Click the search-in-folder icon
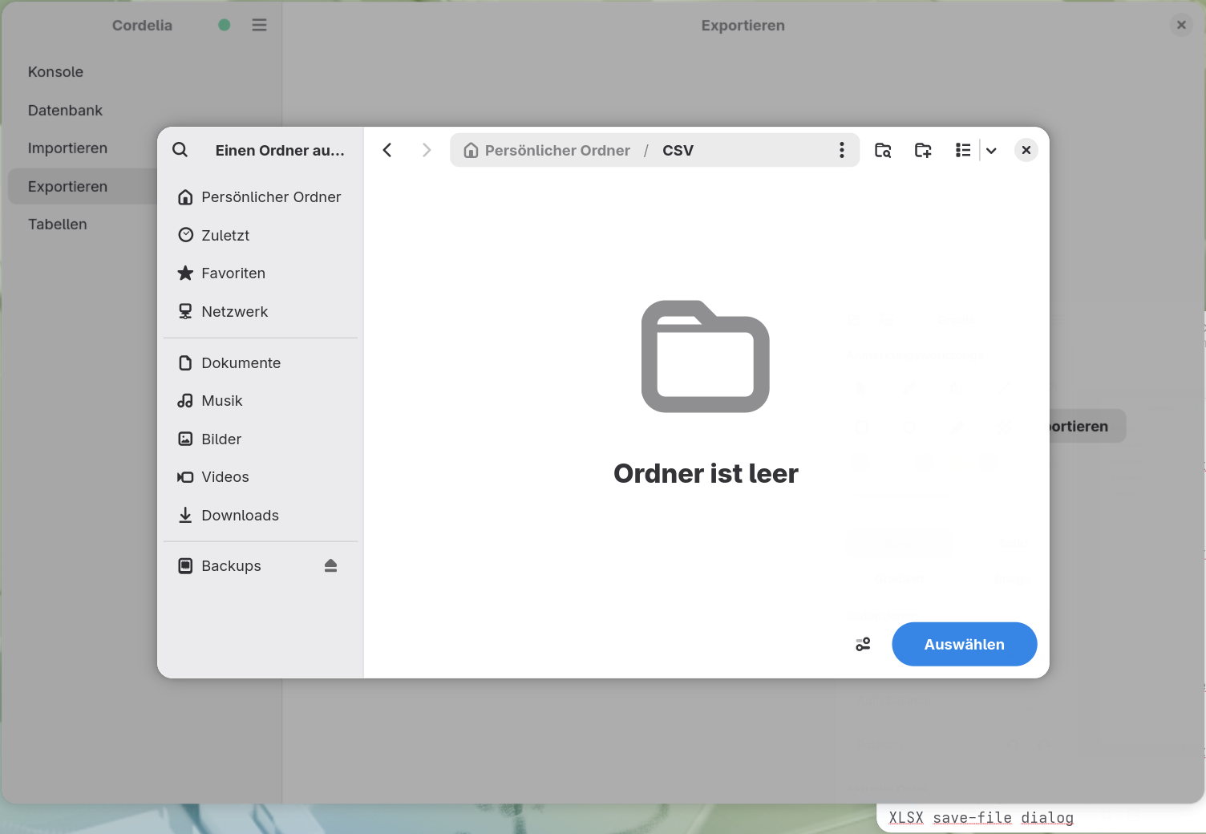Viewport: 1206px width, 834px height. pos(883,150)
